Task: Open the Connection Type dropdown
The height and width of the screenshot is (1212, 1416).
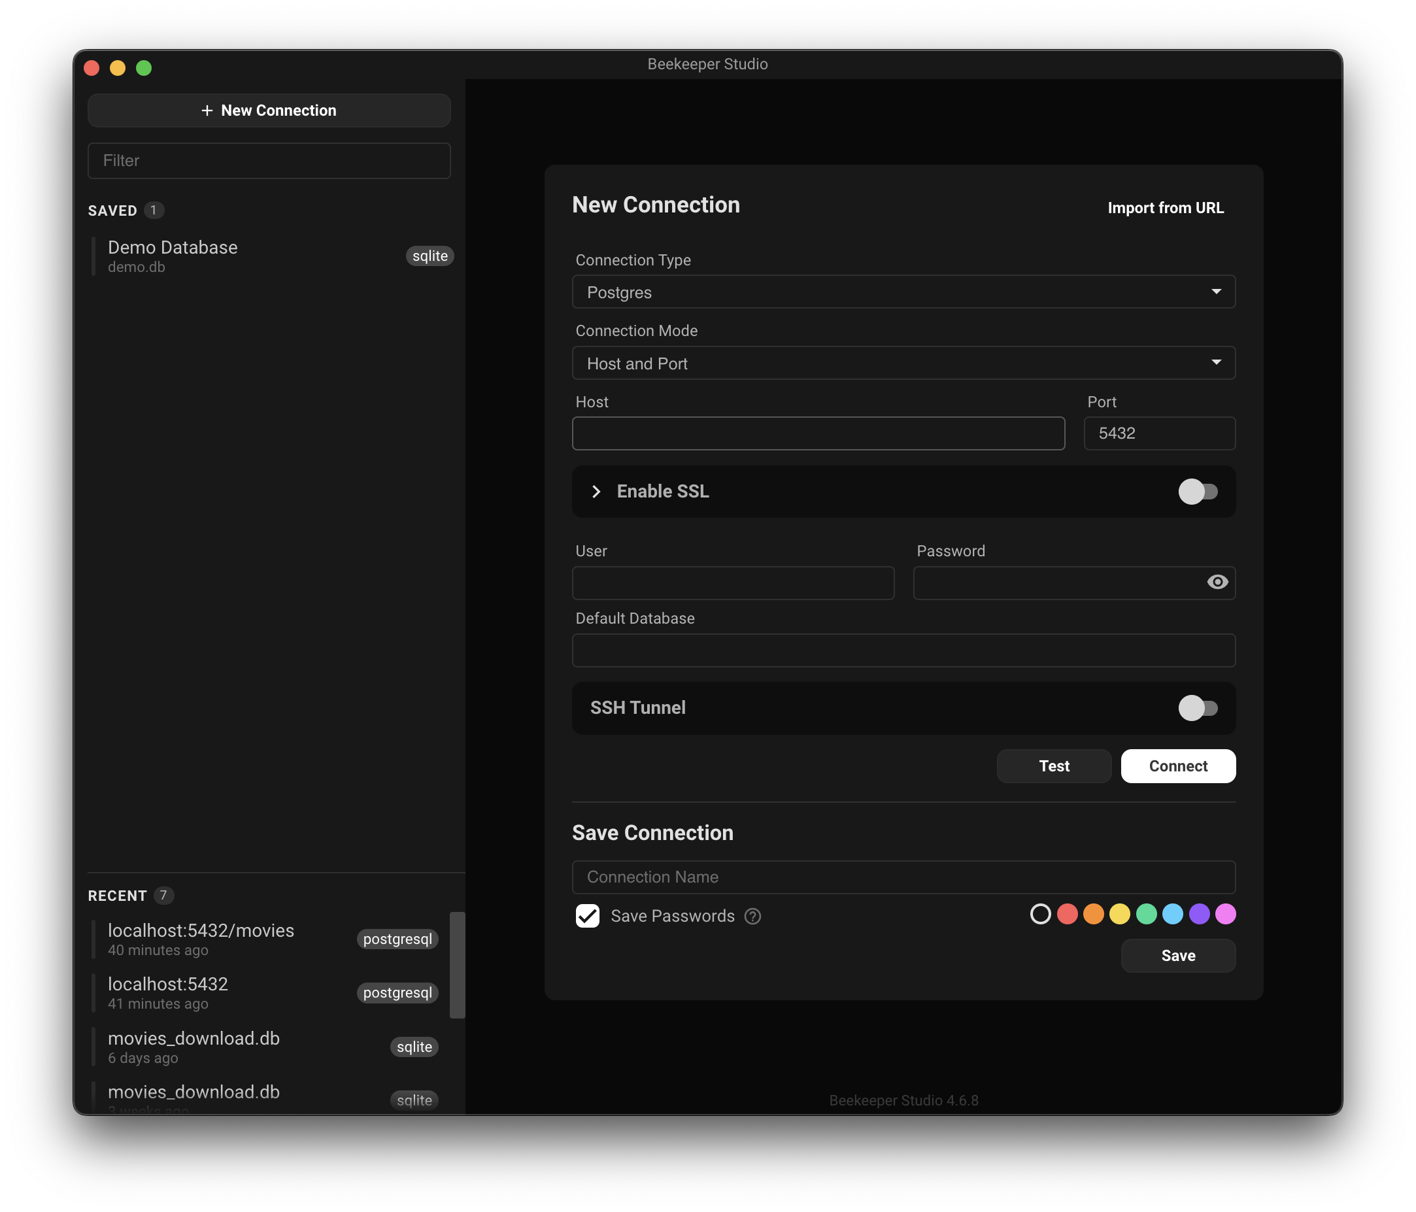Action: pos(903,292)
